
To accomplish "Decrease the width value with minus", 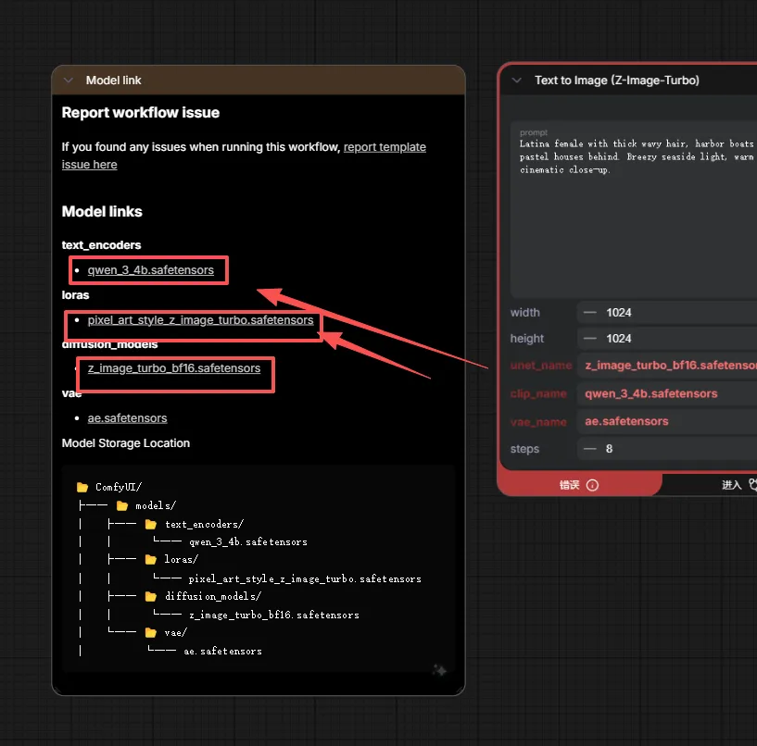I will pyautogui.click(x=589, y=313).
